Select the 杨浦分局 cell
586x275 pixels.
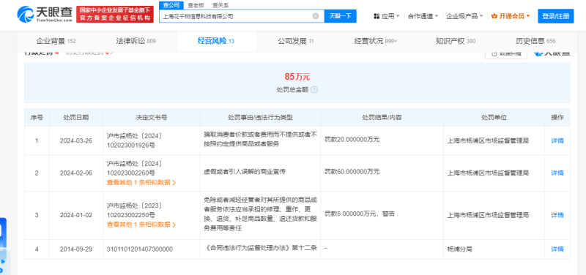494,249
